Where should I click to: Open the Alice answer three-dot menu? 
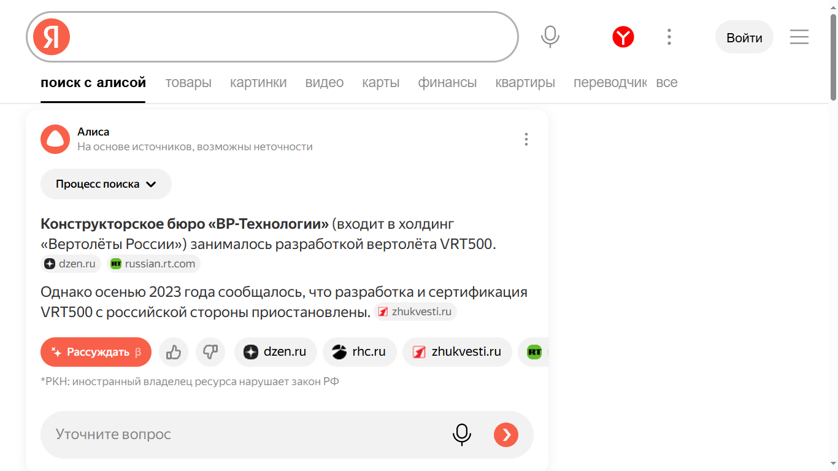[526, 139]
